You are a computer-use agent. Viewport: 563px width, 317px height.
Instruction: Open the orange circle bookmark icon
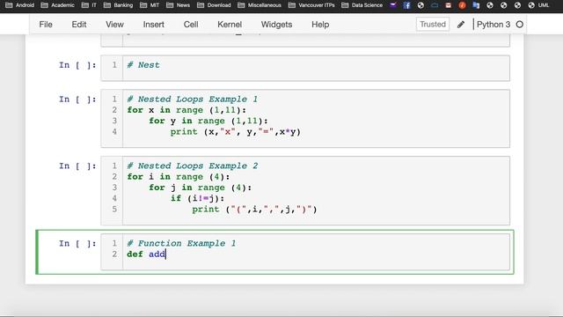(x=462, y=5)
